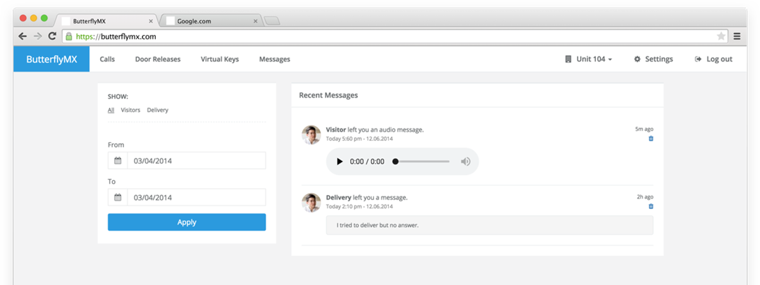Edit the To date field
The image size is (760, 285).
tap(196, 198)
